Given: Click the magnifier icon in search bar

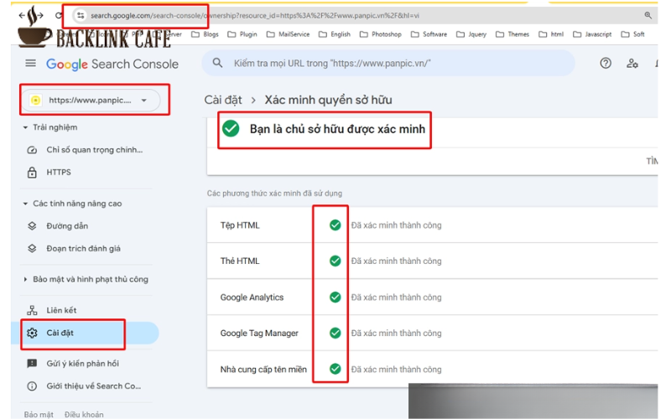Looking at the screenshot, I should (x=217, y=64).
